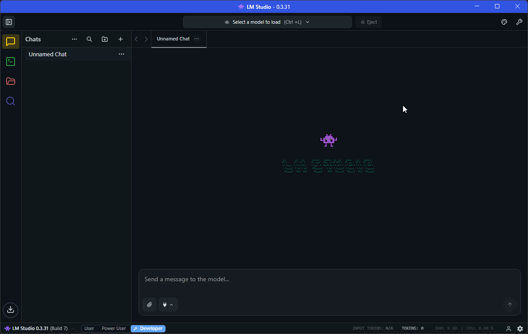Click the TOKENS: 0 counter

tap(413, 329)
